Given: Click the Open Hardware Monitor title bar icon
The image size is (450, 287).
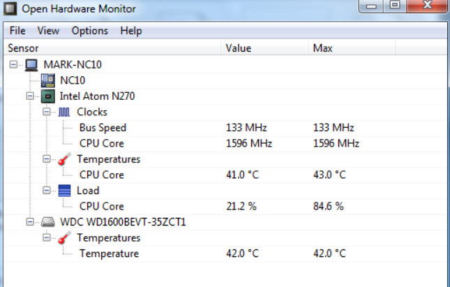Looking at the screenshot, I should (10, 8).
